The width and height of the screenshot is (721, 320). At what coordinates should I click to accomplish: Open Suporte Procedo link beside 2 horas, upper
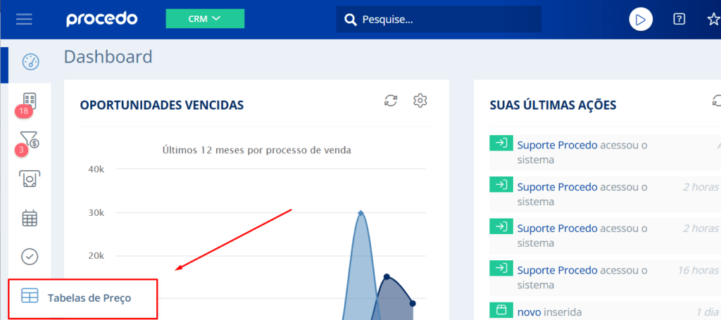coord(558,187)
